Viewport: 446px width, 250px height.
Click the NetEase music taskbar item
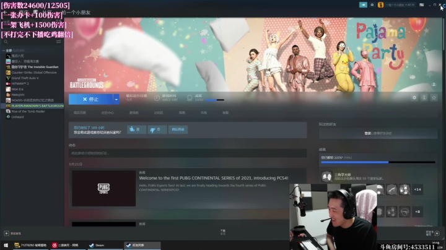[68, 245]
